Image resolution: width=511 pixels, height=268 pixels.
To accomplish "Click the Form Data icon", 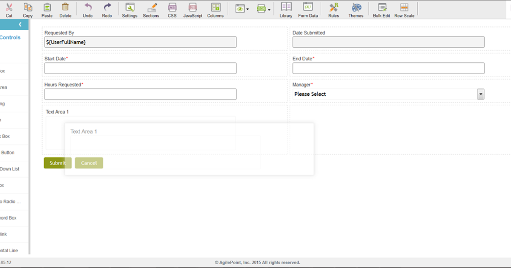I will coord(308,9).
